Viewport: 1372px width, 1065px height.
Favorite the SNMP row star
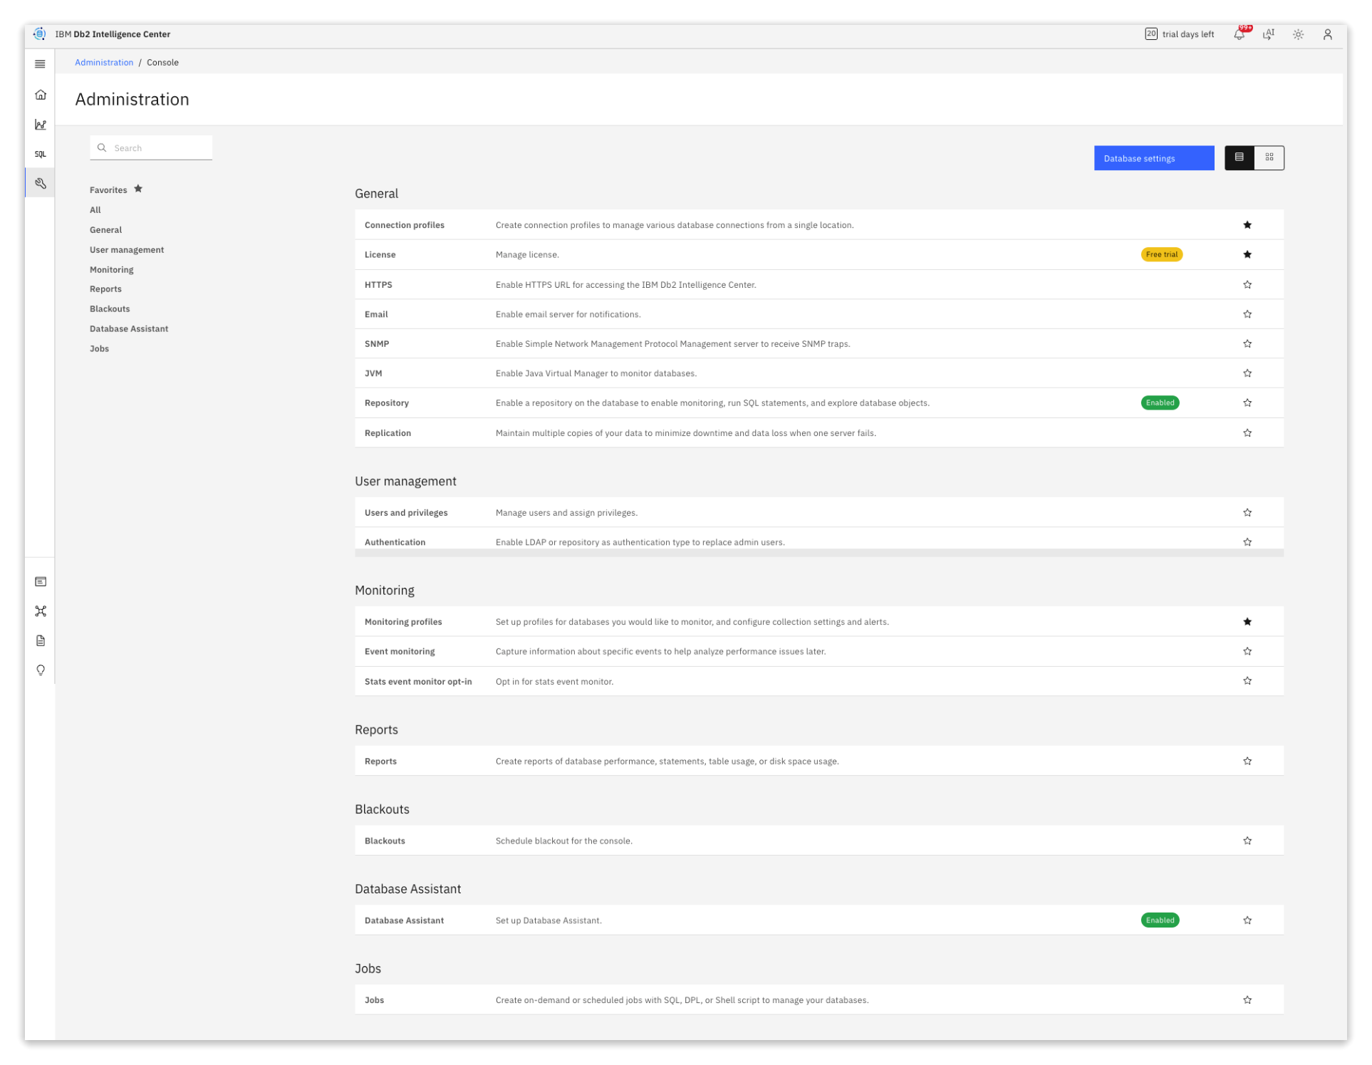1247,343
